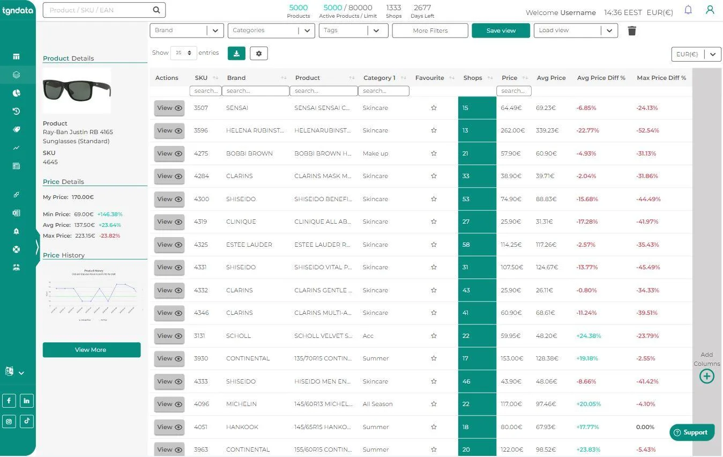Viewport: 723px width, 457px height.
Task: Click the Product / SKU / EAN search field
Action: point(104,10)
